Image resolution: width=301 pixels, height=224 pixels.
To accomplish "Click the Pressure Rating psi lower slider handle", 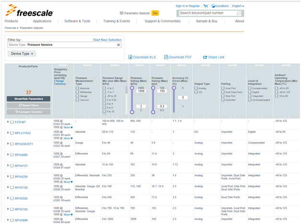I will [x=153, y=112].
